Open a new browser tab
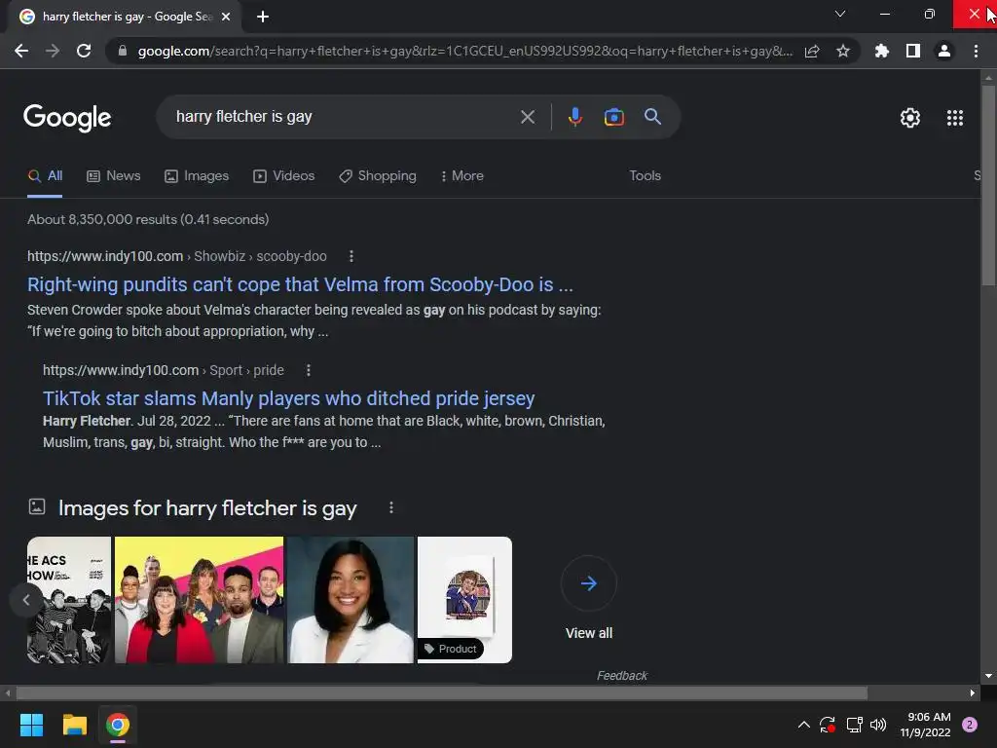 click(263, 17)
